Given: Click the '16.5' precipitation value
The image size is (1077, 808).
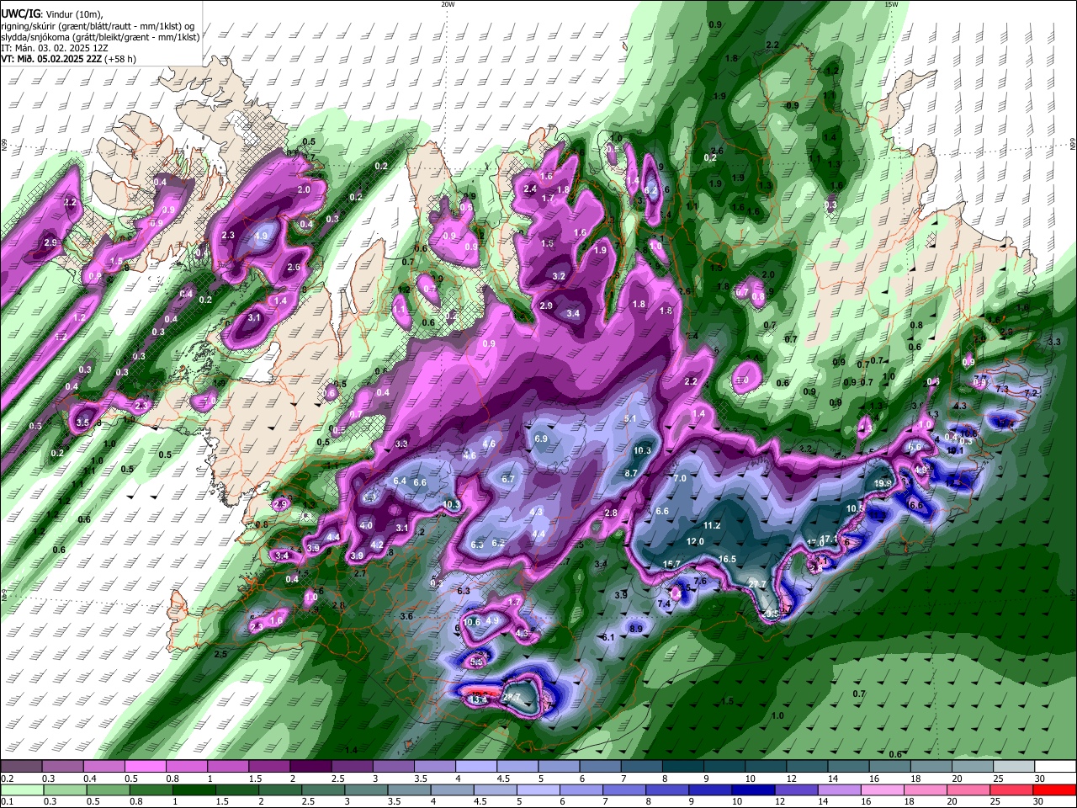Looking at the screenshot, I should pos(728,559).
